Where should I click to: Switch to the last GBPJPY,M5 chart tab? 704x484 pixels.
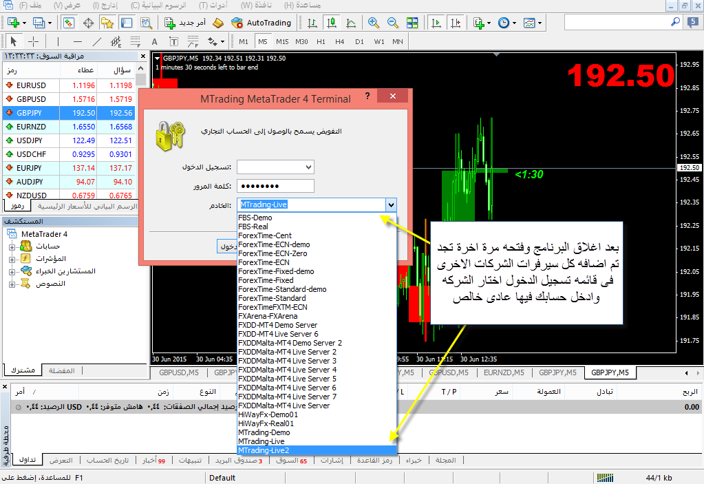pyautogui.click(x=608, y=372)
